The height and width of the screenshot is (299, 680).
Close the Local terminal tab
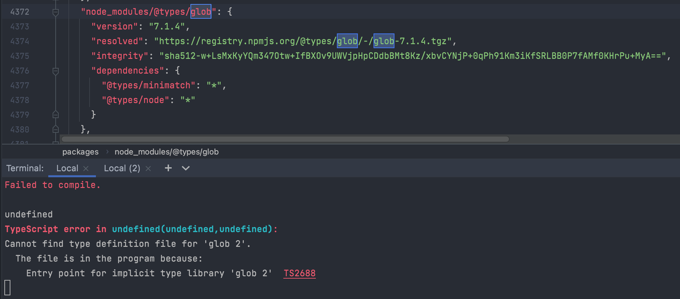[x=86, y=169]
